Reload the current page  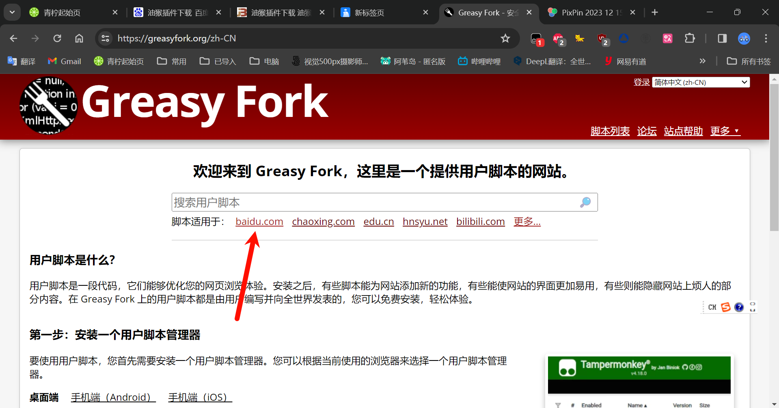coord(57,39)
